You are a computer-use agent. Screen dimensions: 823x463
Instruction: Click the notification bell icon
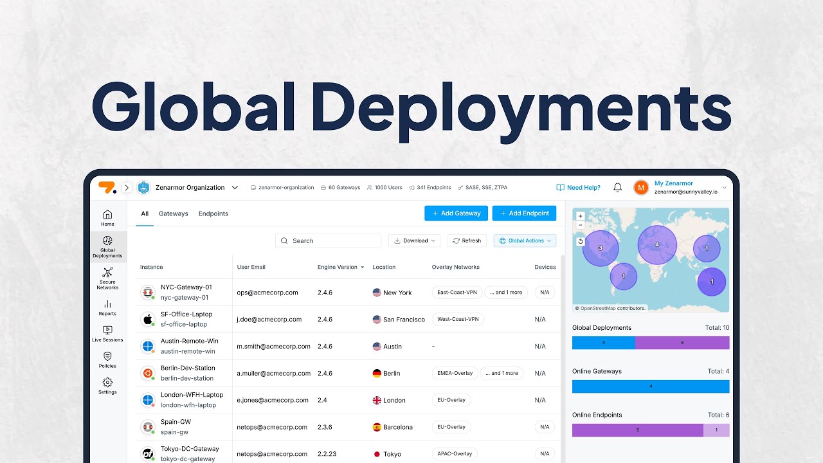click(617, 187)
